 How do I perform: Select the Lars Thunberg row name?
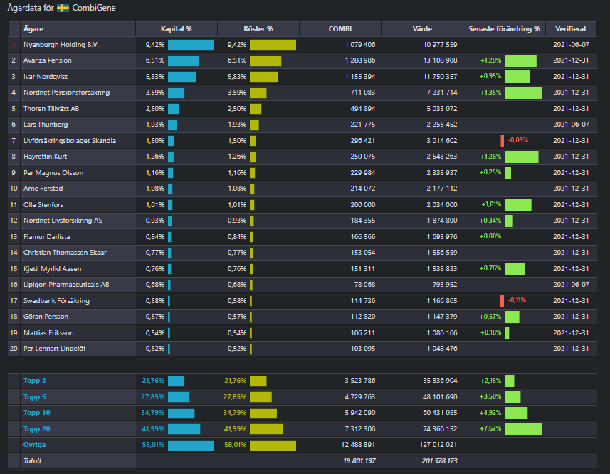tap(46, 125)
